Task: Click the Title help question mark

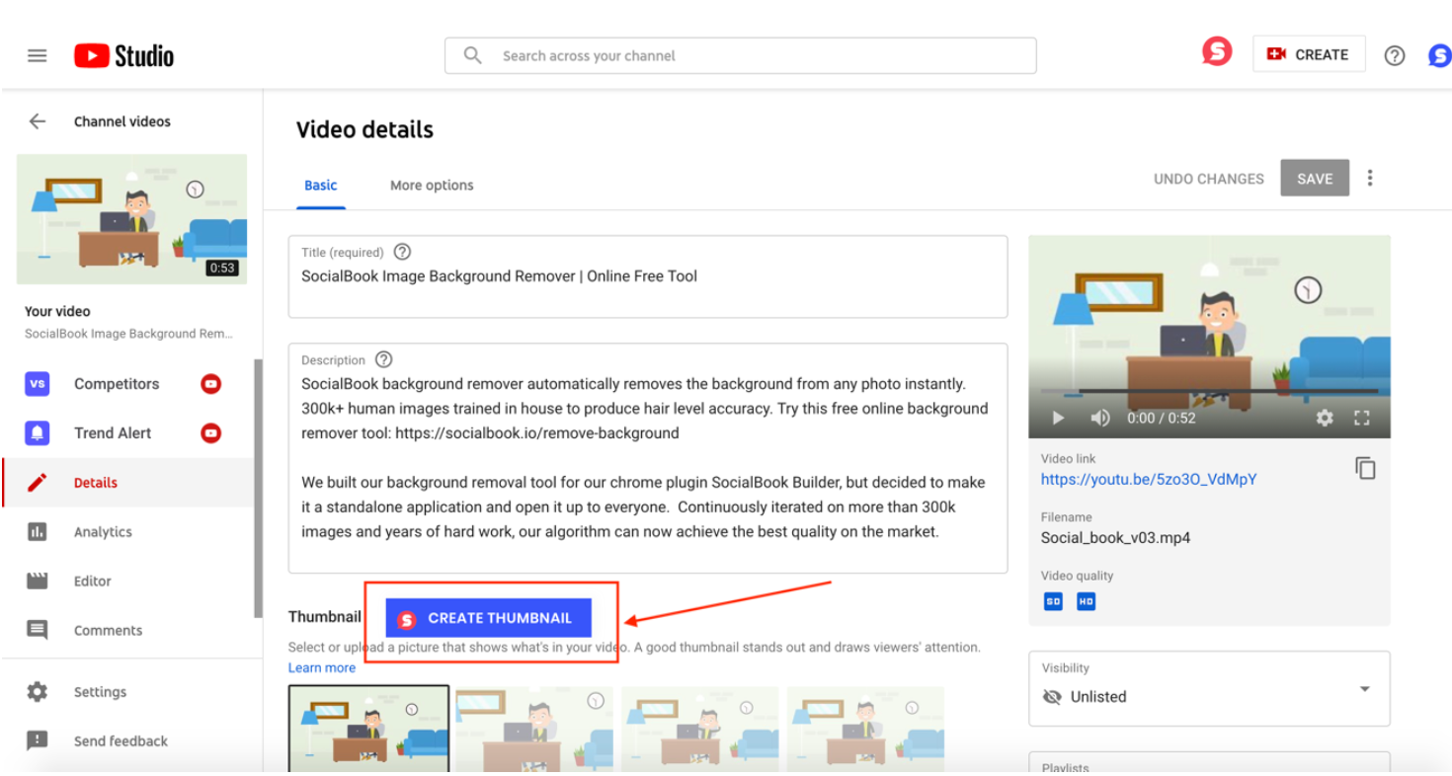Action: pos(402,252)
